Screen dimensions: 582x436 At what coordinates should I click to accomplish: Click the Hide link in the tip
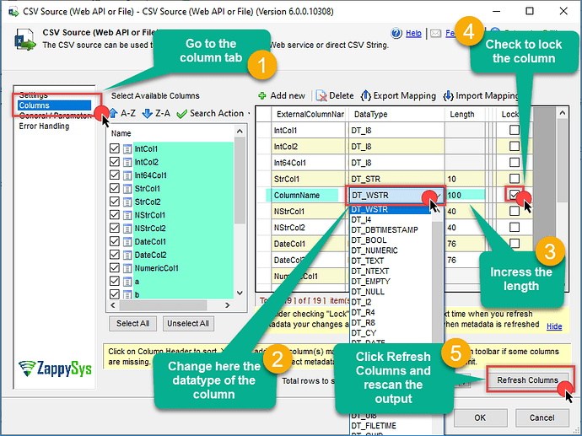[554, 326]
